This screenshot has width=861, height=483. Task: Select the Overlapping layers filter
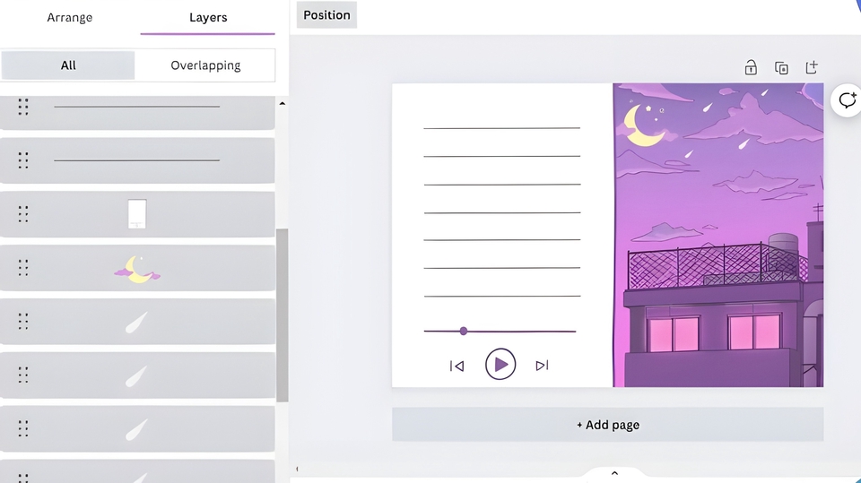[205, 65]
